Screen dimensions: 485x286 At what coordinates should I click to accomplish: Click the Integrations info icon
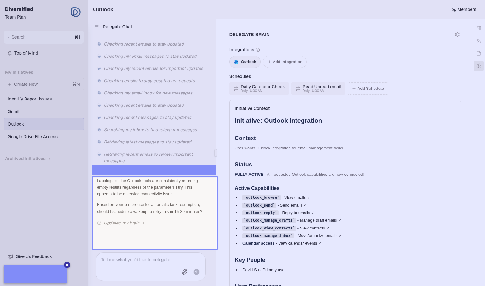(x=258, y=50)
